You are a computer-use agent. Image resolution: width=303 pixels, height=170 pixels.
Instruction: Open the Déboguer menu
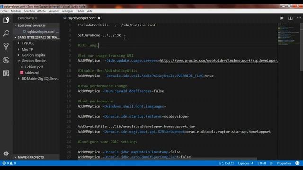67,11
